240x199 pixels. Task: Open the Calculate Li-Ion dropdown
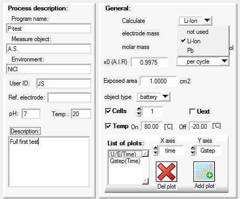point(195,21)
